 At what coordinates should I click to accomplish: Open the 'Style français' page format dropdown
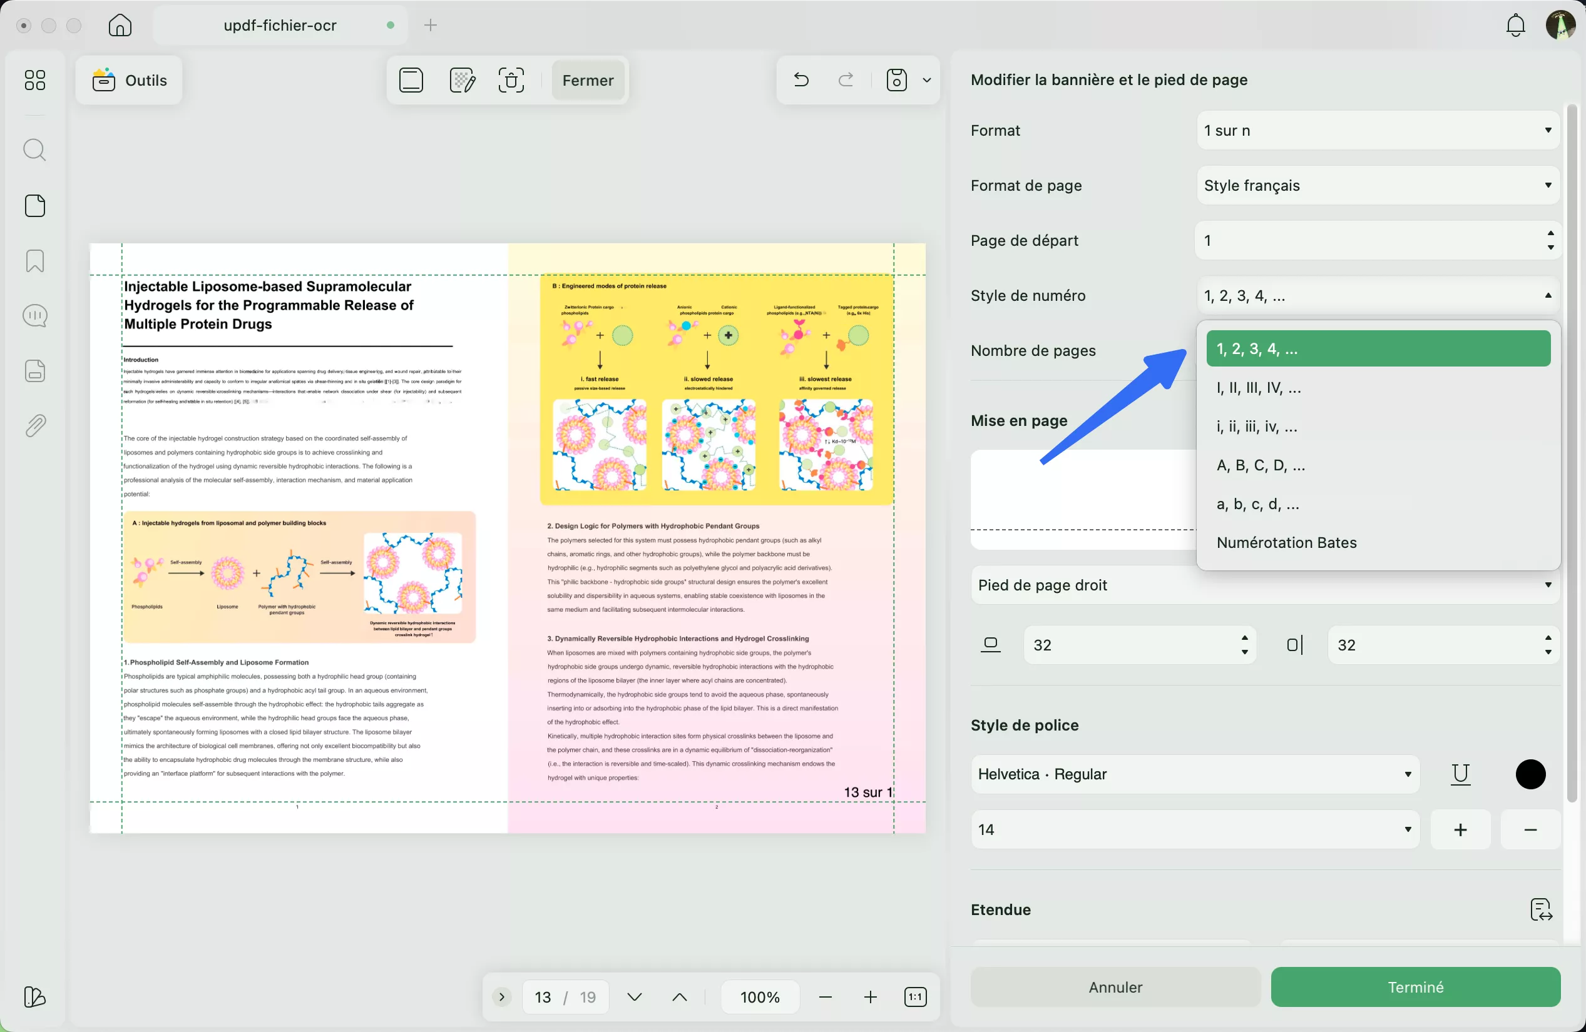pos(1377,185)
